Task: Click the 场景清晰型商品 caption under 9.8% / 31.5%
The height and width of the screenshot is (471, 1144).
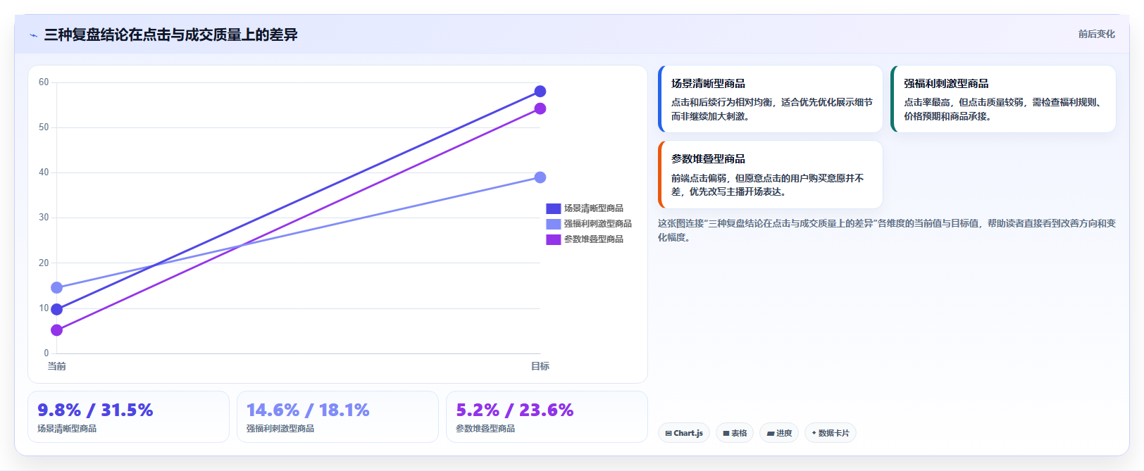Action: click(67, 429)
